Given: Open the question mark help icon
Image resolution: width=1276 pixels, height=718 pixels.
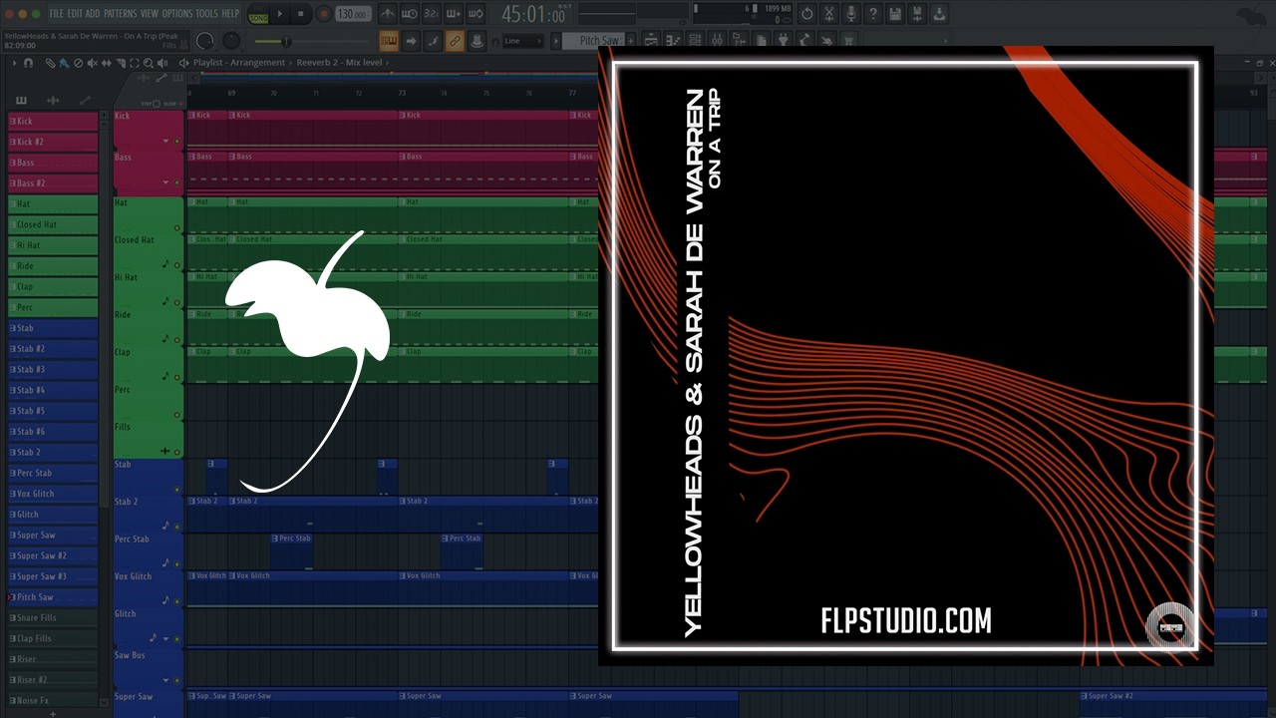Looking at the screenshot, I should click(x=873, y=14).
